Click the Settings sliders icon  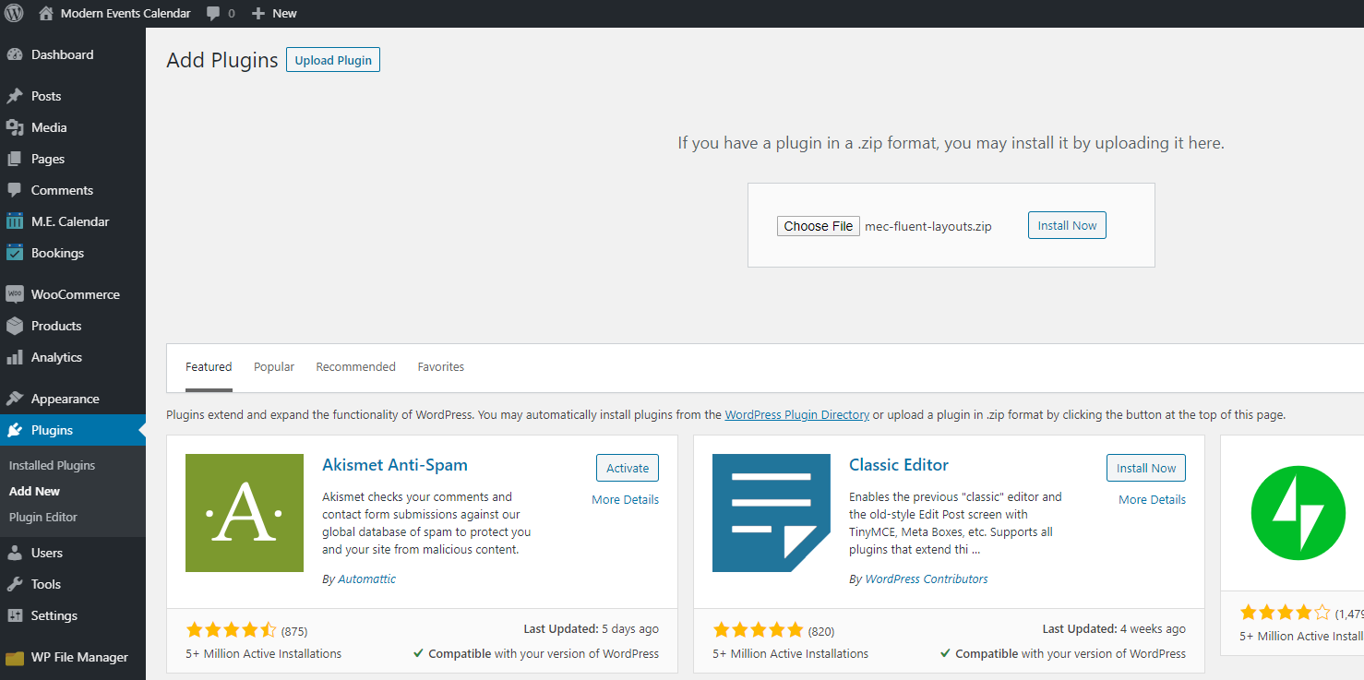coord(15,615)
